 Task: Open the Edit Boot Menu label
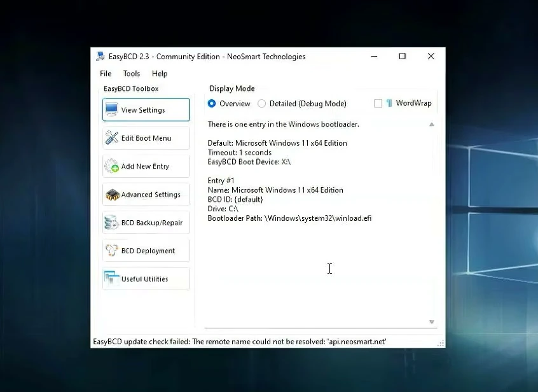[146, 138]
